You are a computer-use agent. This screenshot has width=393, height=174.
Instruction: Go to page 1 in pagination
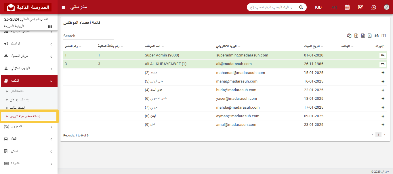(378, 134)
